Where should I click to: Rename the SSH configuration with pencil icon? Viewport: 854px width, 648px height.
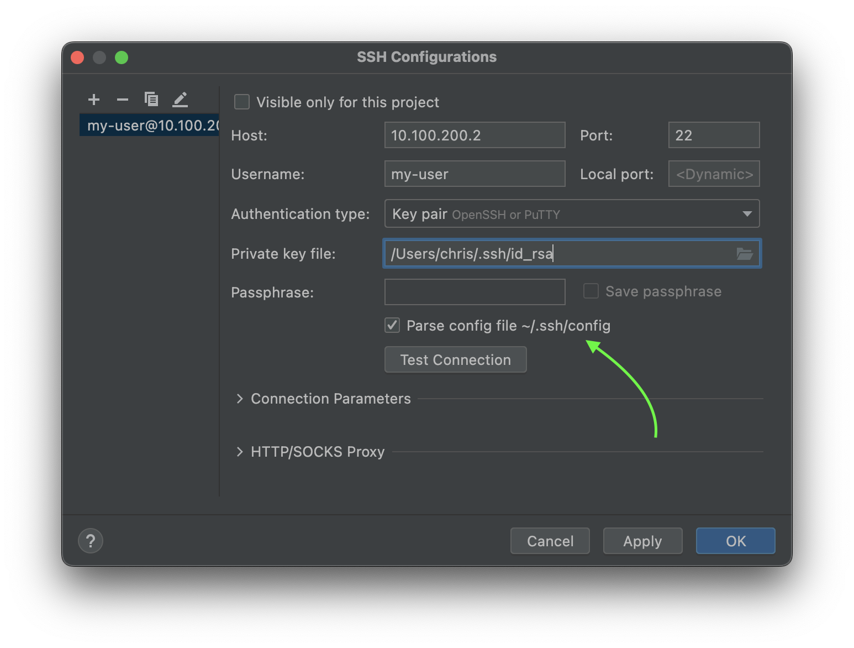tap(180, 100)
